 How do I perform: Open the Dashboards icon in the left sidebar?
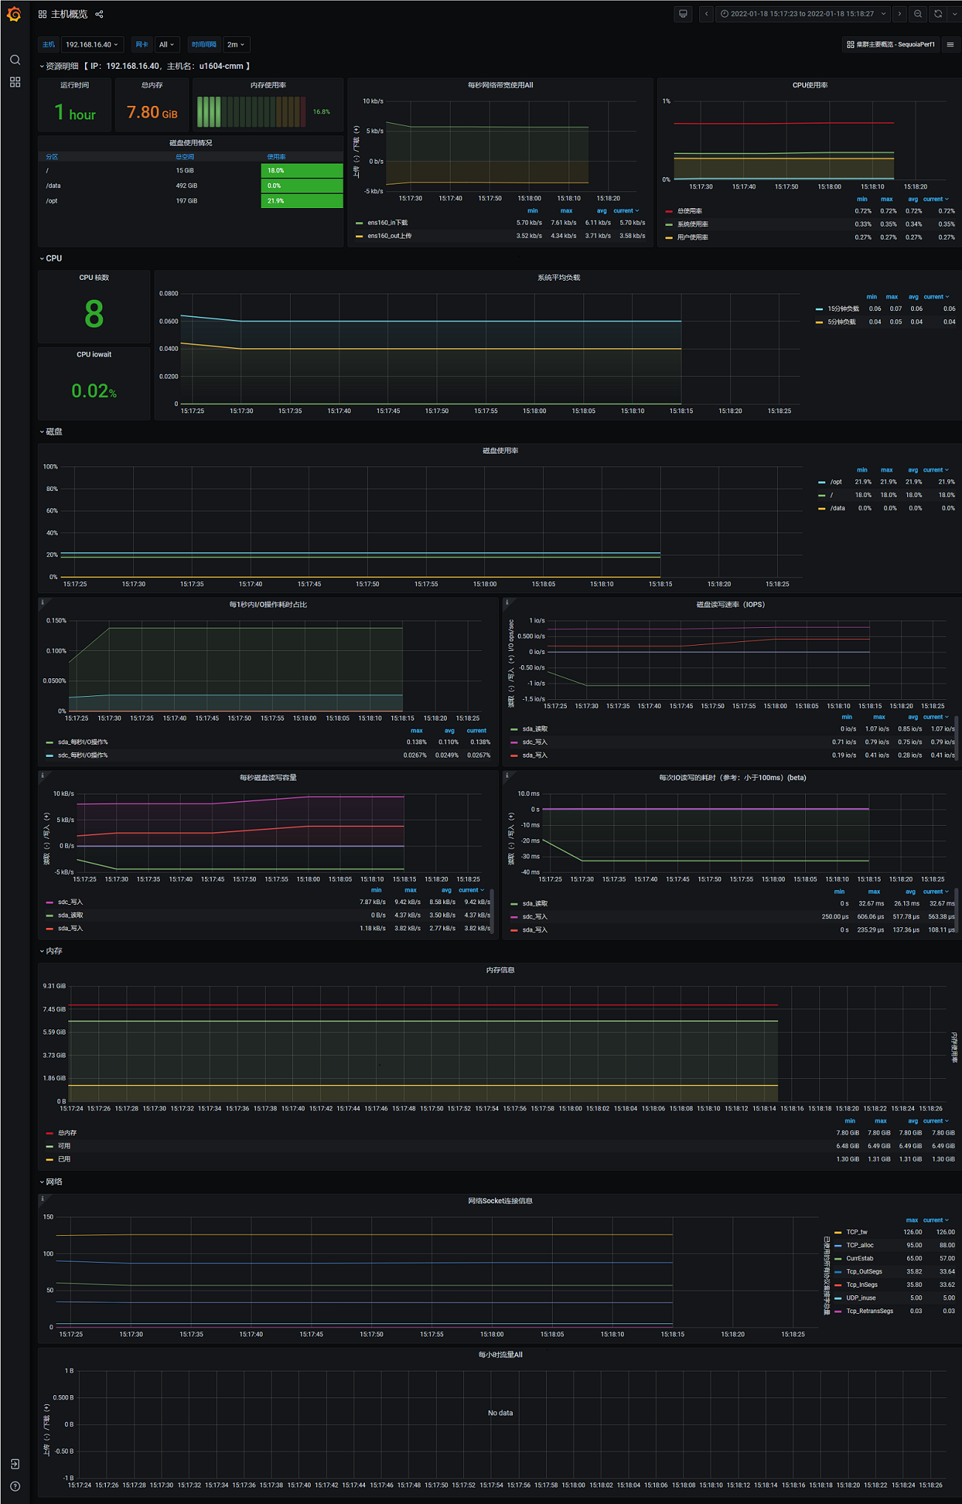pyautogui.click(x=15, y=82)
